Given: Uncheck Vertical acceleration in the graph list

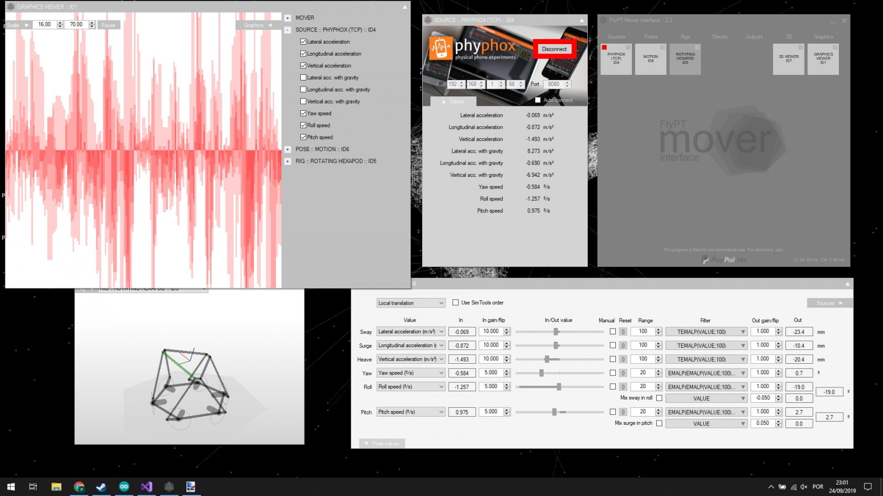Looking at the screenshot, I should (x=303, y=66).
